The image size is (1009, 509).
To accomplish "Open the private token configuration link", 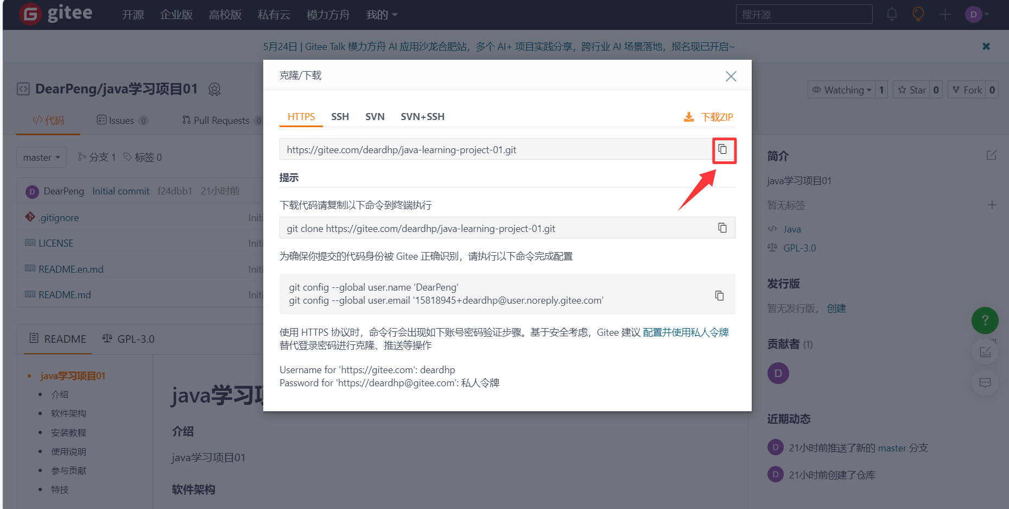I will point(686,332).
